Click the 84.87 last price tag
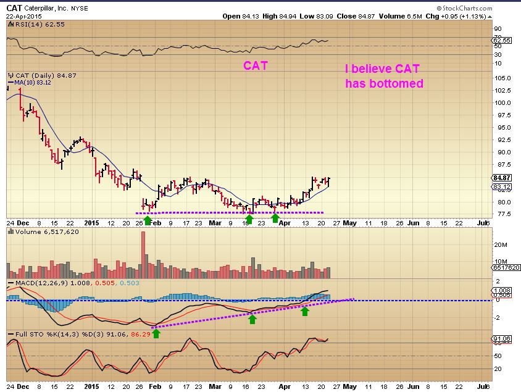Image resolution: width=521 pixels, height=392 pixels. click(502, 178)
